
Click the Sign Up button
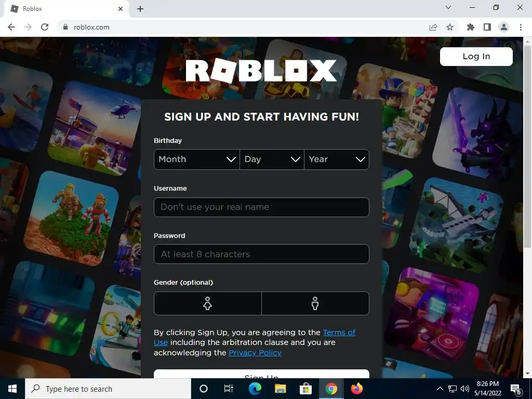[261, 374]
